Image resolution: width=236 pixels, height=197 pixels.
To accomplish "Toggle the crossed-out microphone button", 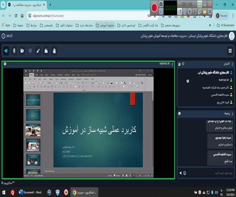I will [x=14, y=51].
